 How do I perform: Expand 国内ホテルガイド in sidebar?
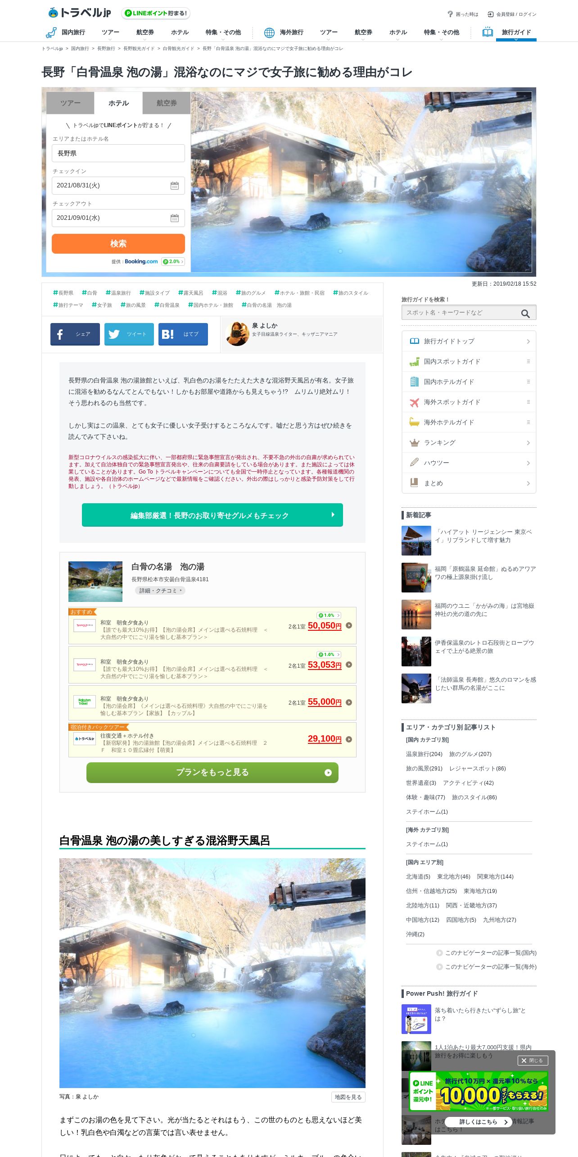[x=469, y=382]
